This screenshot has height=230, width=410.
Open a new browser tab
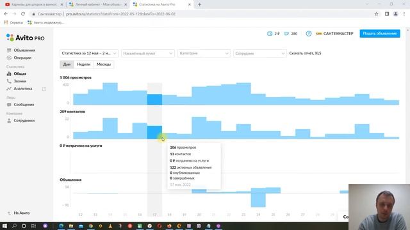(x=199, y=4)
